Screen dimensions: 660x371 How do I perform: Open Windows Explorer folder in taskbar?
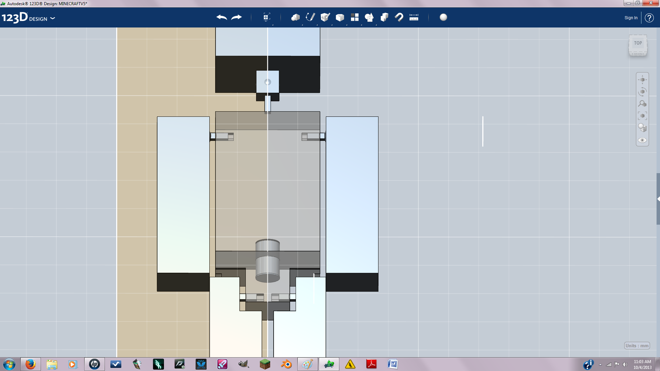tap(52, 364)
